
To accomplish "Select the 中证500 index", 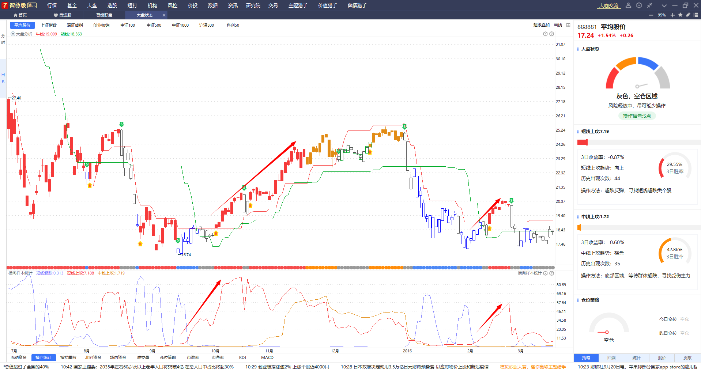I will [154, 25].
